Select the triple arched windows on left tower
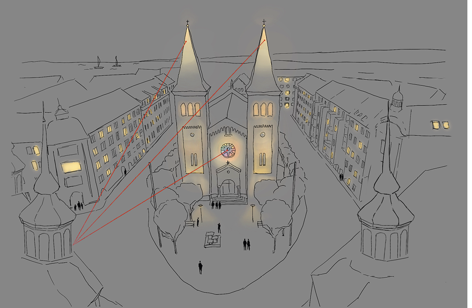 point(190,109)
